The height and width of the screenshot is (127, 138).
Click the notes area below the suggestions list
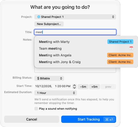[x=75, y=70]
